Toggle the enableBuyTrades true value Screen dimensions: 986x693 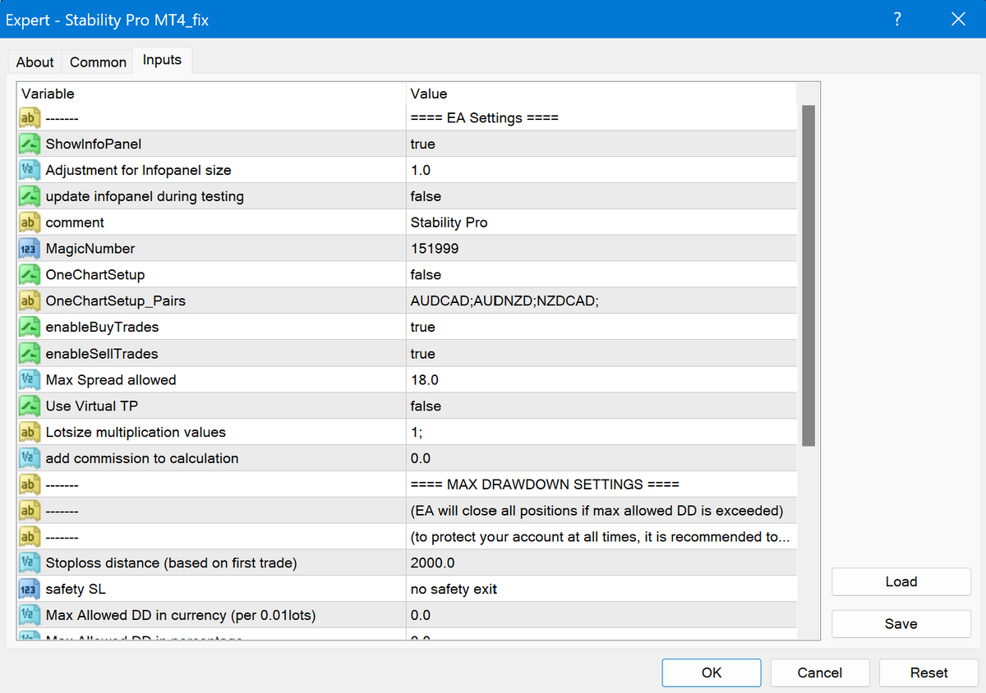(601, 328)
